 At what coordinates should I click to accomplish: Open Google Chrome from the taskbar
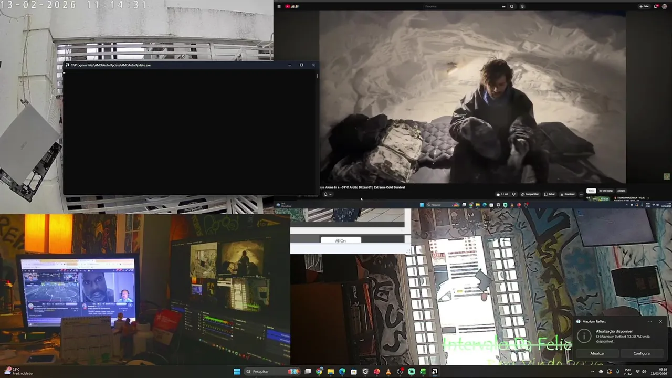click(x=319, y=372)
